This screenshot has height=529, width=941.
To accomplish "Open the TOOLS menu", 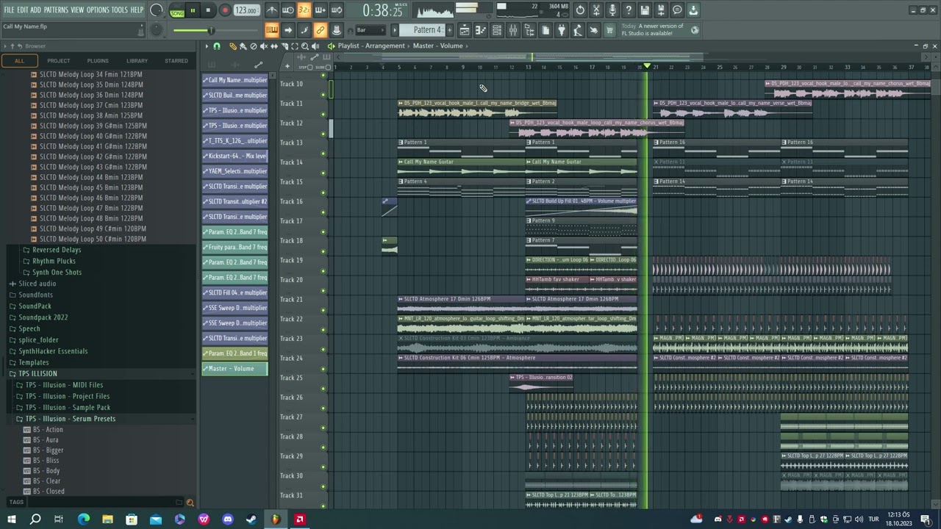I will tap(119, 10).
